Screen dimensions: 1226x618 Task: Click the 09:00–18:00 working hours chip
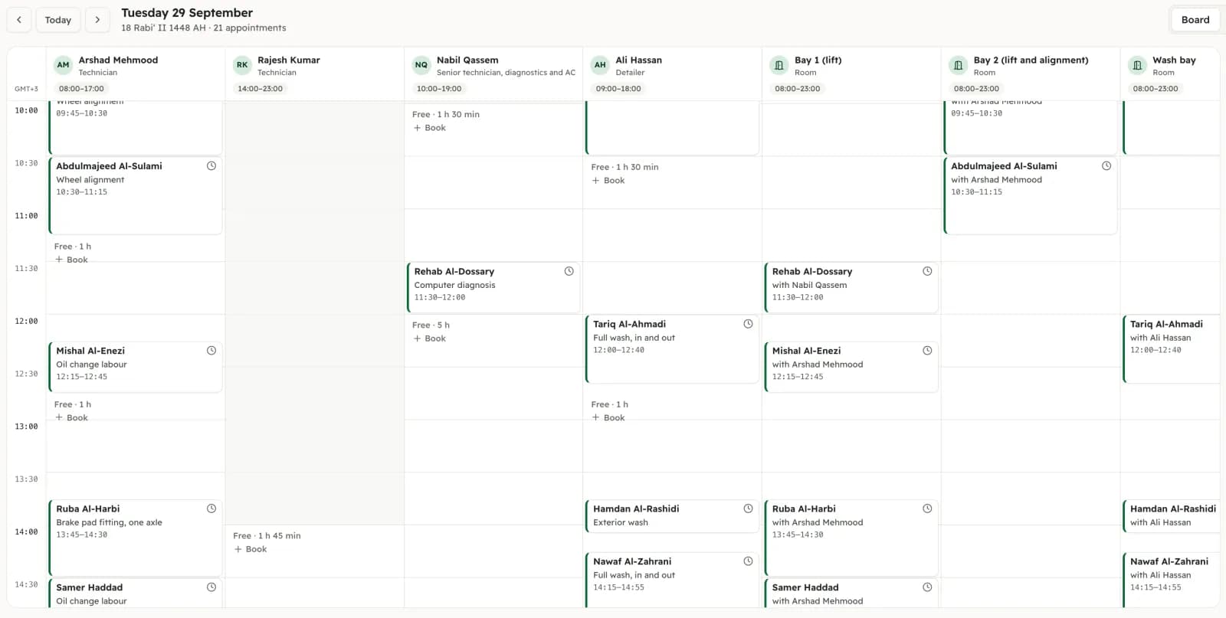click(618, 89)
